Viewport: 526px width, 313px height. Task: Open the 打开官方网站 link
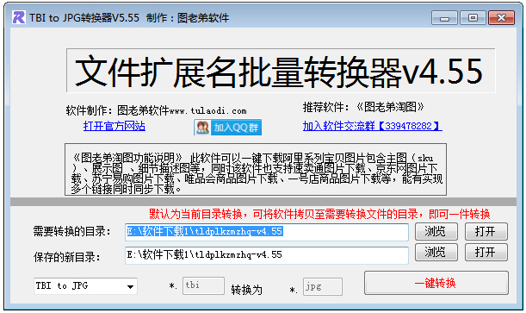coord(114,126)
